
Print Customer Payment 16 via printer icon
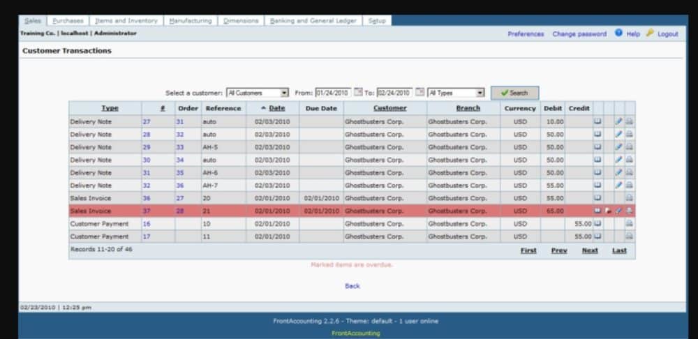(x=629, y=224)
